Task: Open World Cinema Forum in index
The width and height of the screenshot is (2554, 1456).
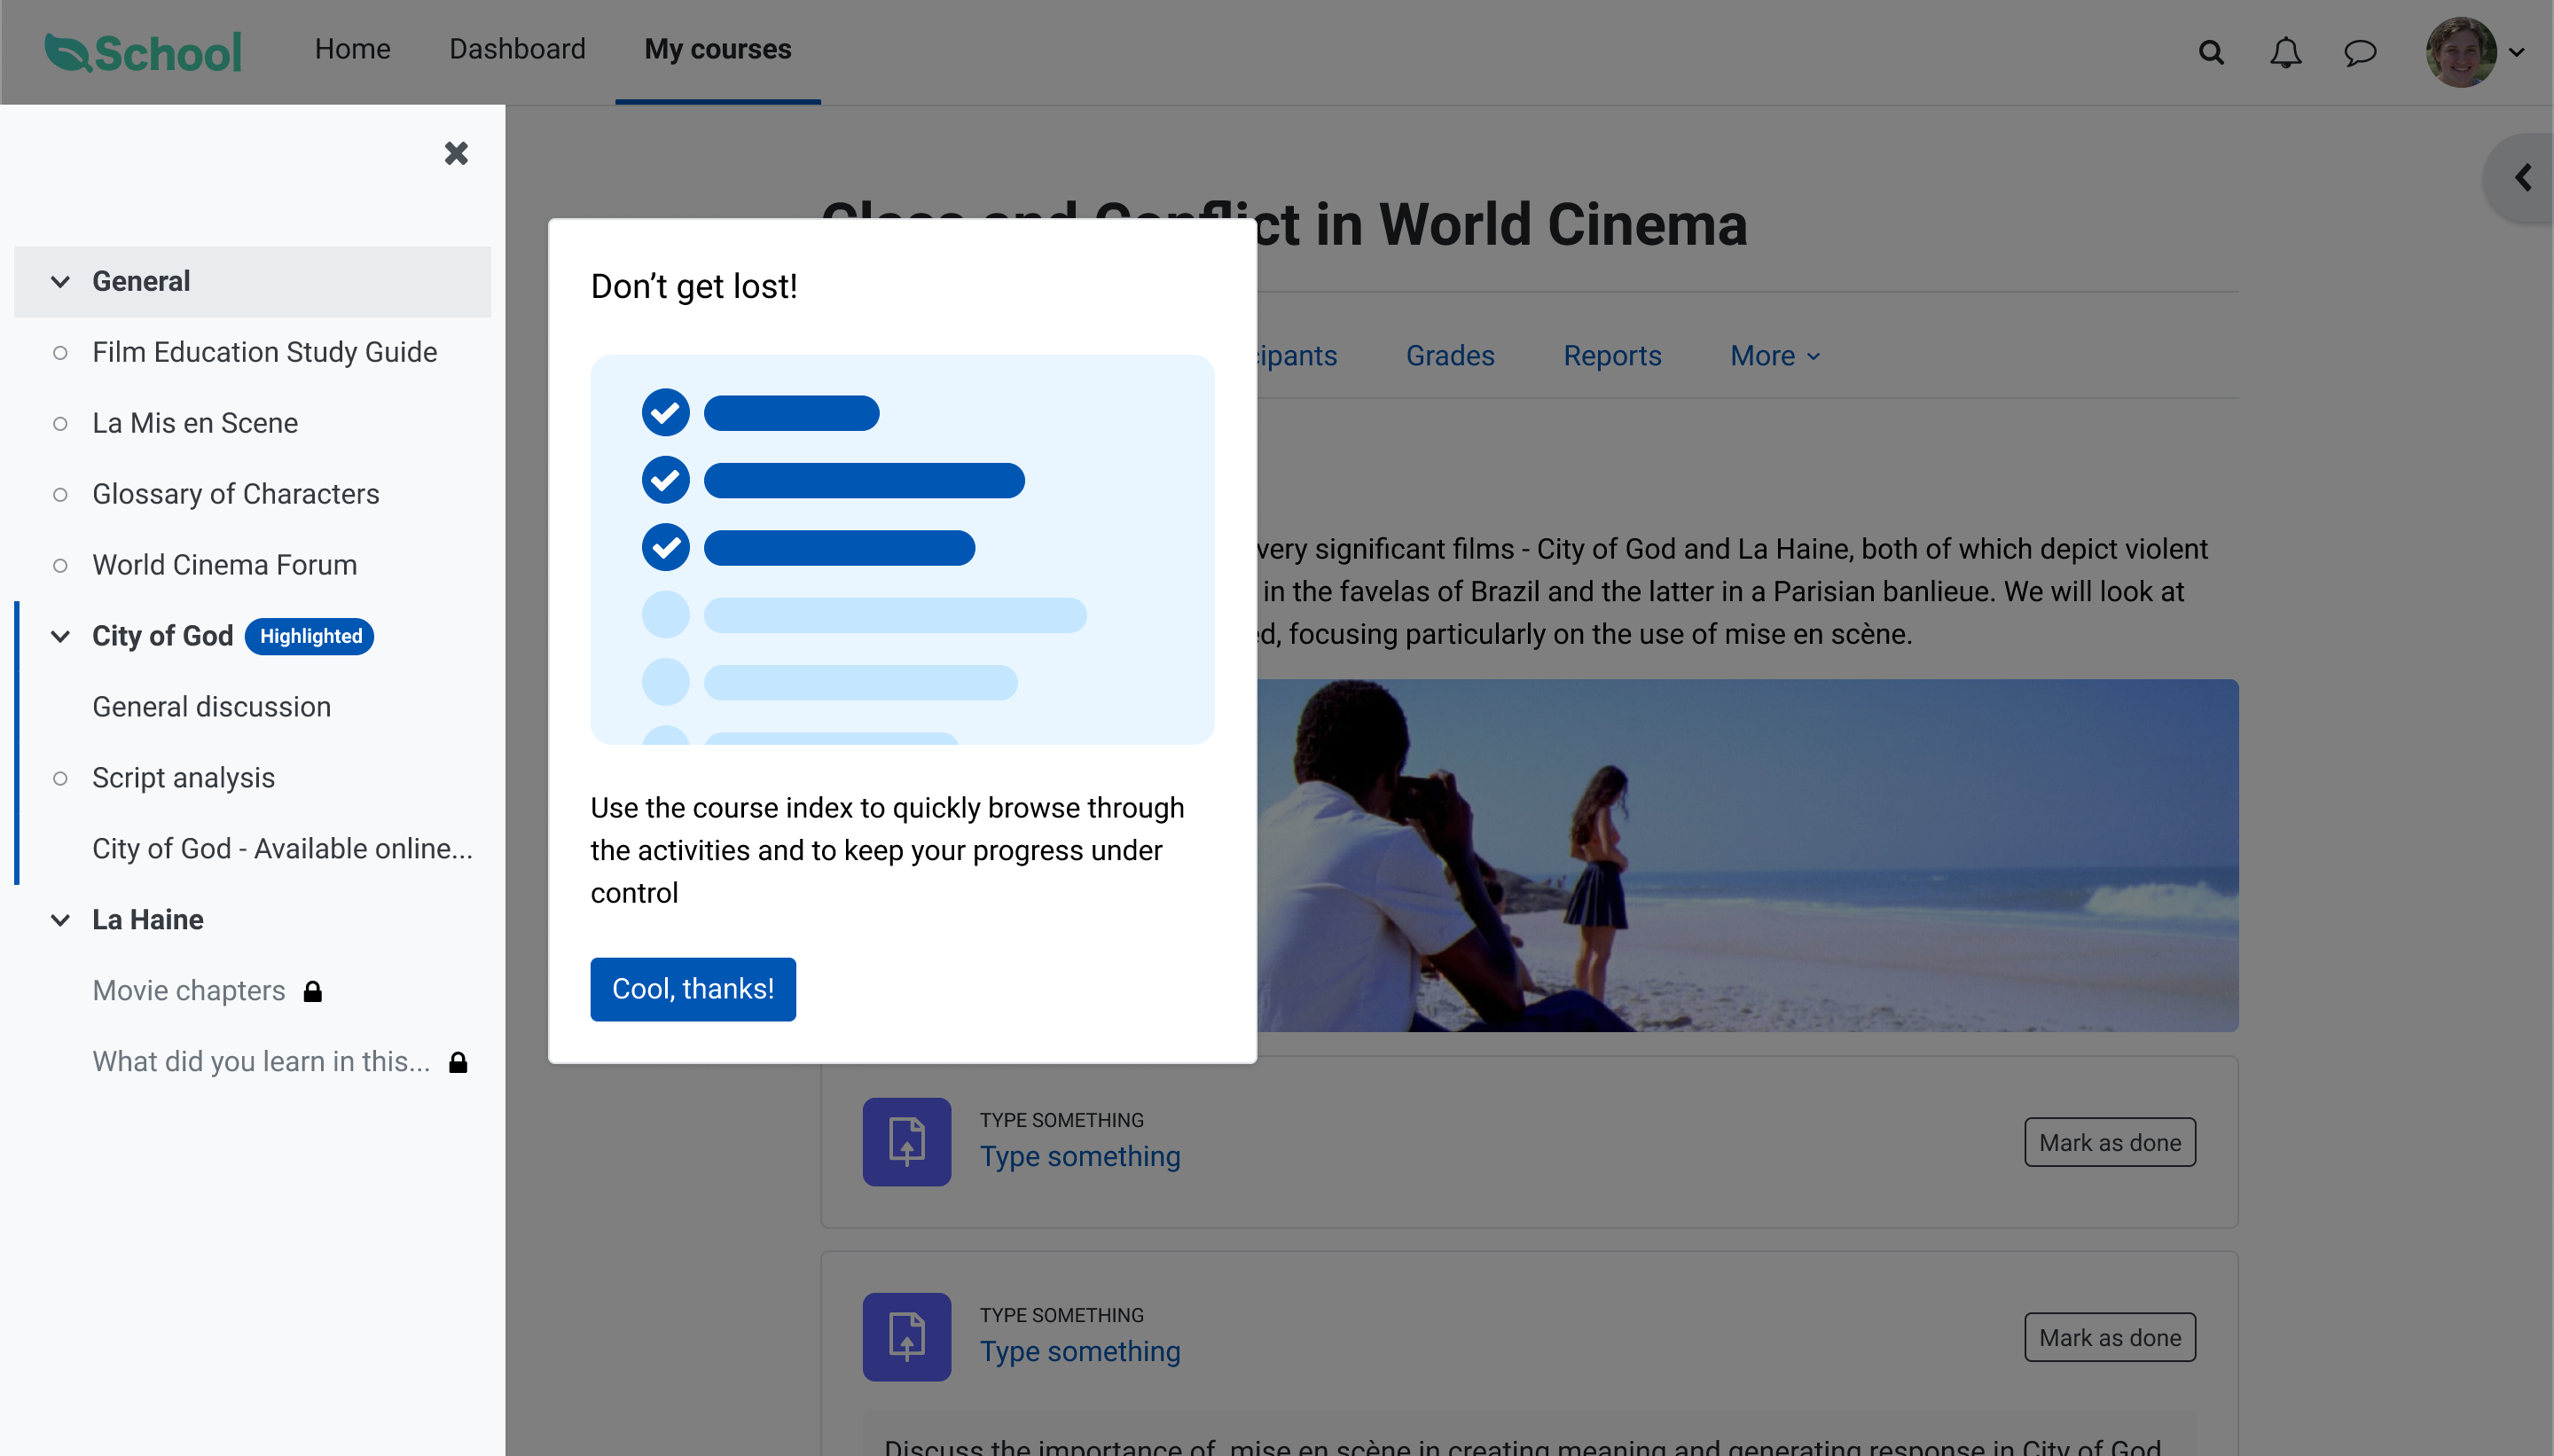Action: click(x=225, y=565)
